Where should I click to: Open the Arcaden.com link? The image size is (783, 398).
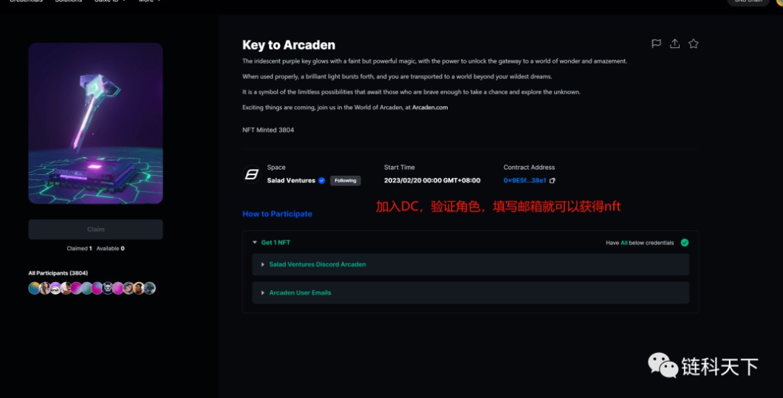coord(430,107)
